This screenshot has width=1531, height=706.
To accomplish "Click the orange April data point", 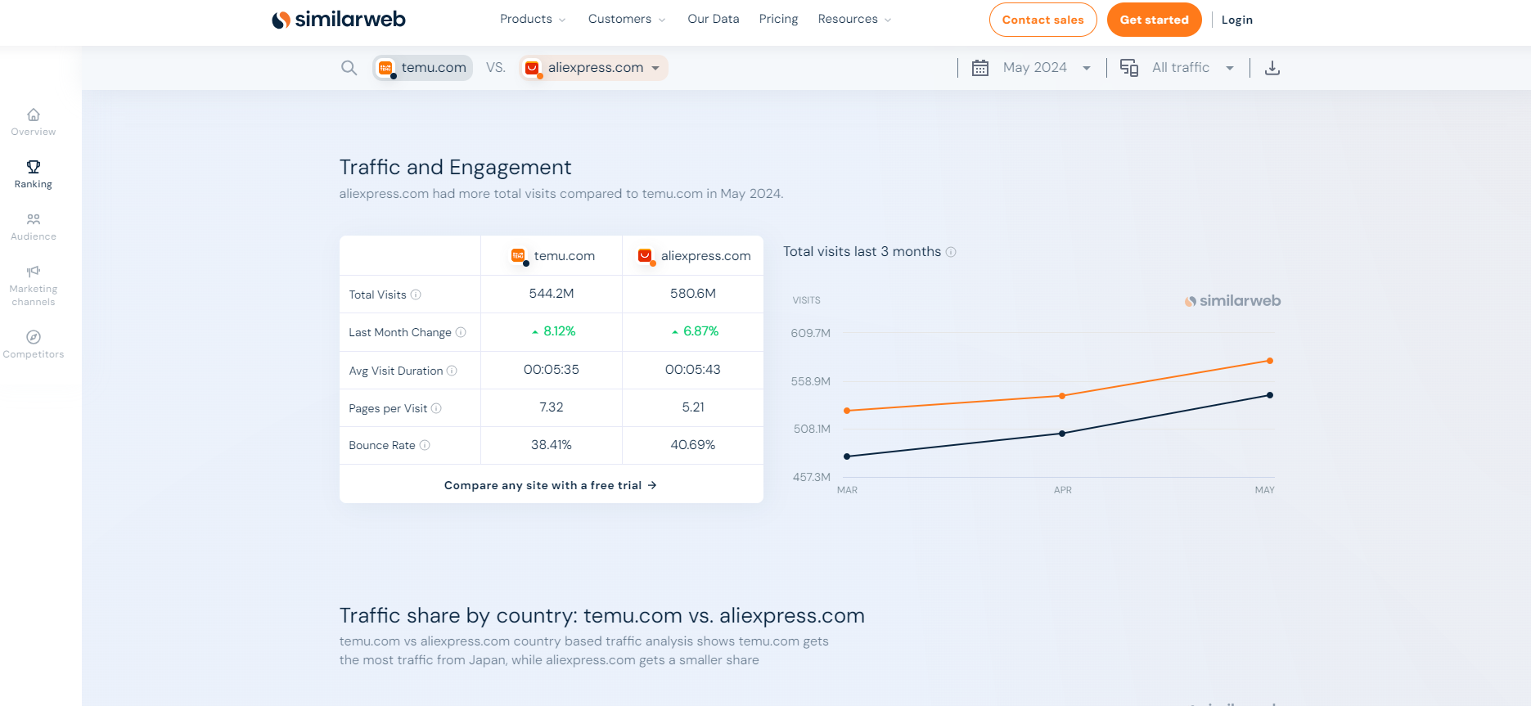I will point(1062,396).
